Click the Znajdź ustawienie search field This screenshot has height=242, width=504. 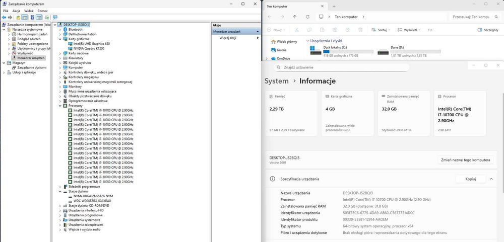click(341, 67)
